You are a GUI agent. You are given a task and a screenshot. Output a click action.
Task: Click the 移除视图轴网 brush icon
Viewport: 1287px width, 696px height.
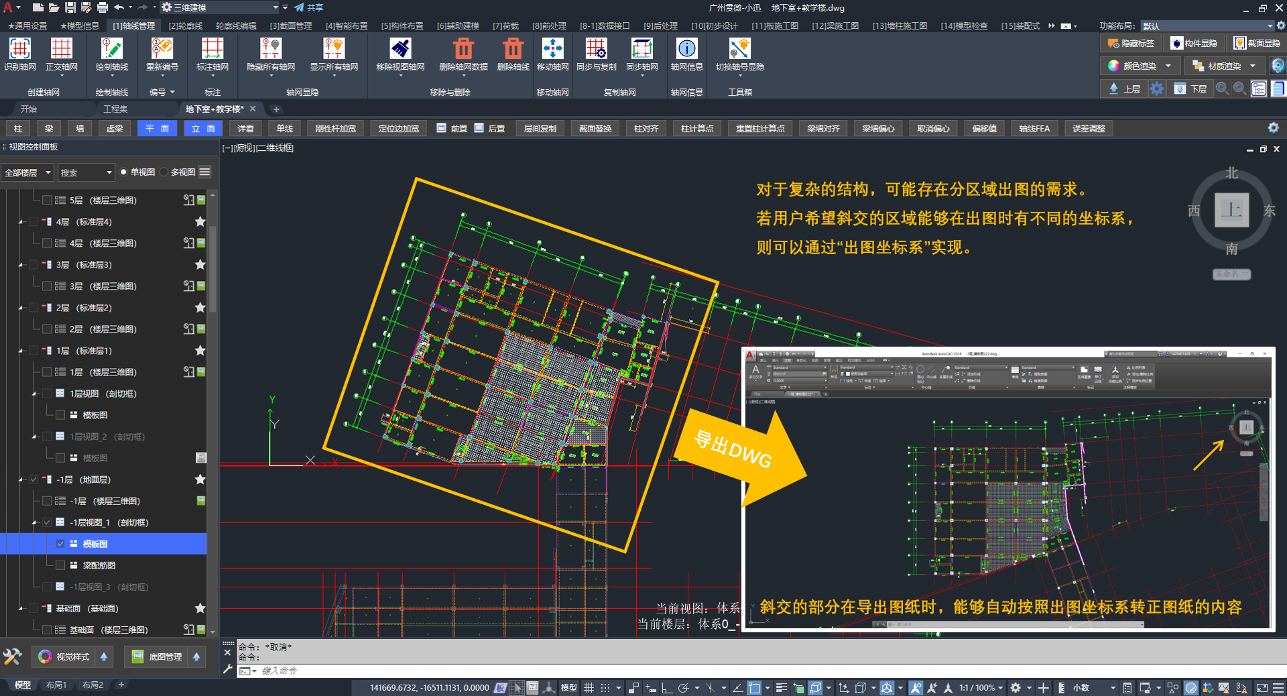tap(400, 50)
